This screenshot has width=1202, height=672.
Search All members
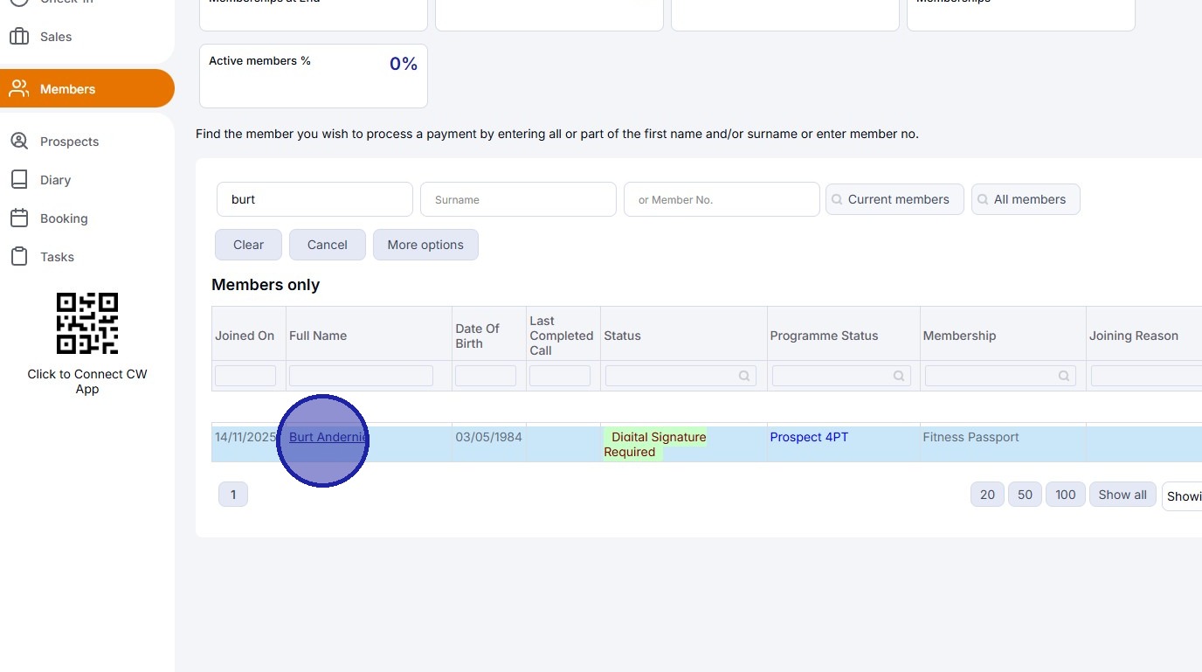[x=1026, y=199]
